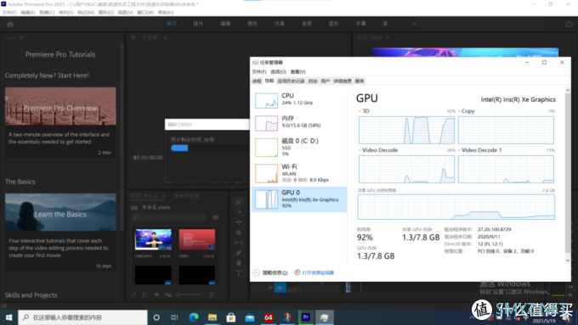Viewport: 578px width, 325px height.
Task: Pick the Ripple Edit tool
Action: (x=239, y=222)
